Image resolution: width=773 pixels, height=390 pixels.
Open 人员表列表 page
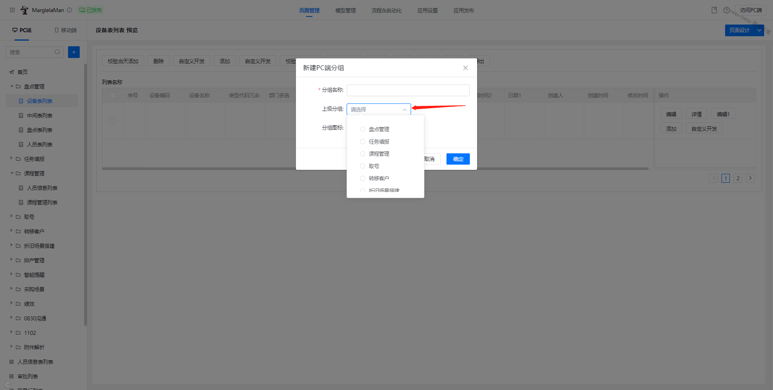click(39, 144)
